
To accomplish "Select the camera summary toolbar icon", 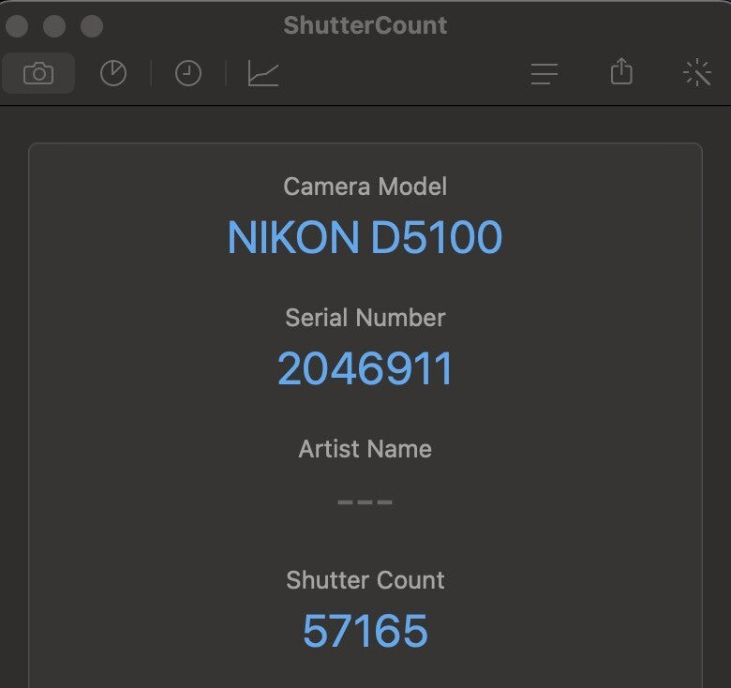I will [38, 73].
